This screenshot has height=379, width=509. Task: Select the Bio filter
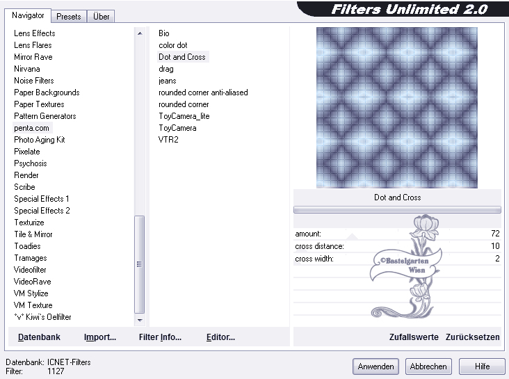164,33
